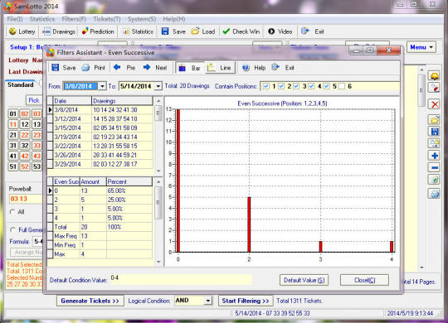Switch chart to Line view
The height and width of the screenshot is (323, 448).
click(220, 68)
